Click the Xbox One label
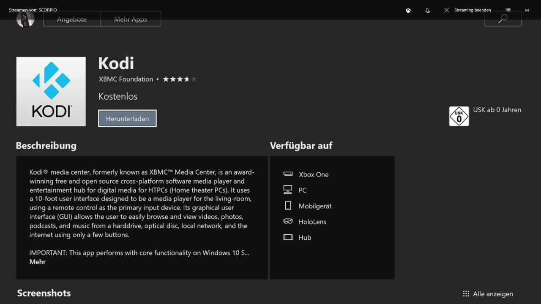Image resolution: width=541 pixels, height=304 pixels. [314, 174]
